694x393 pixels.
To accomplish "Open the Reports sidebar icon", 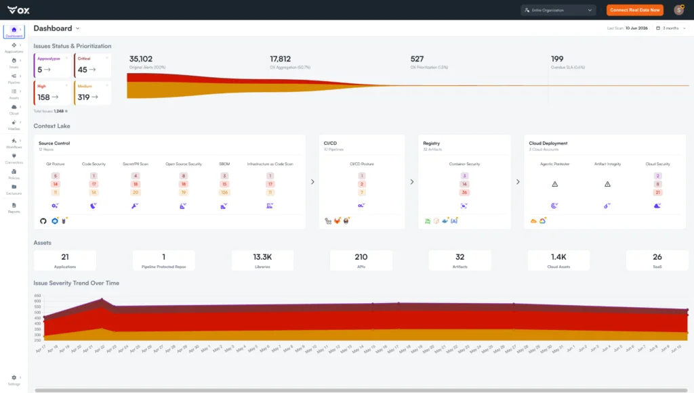I will pos(14,208).
